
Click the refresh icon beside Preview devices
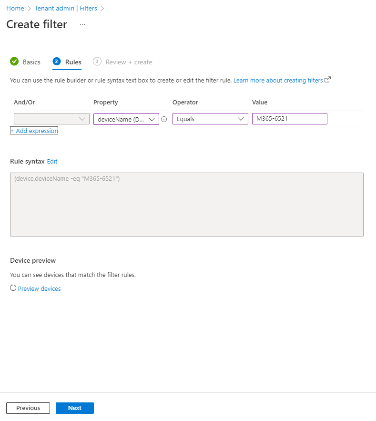pos(13,288)
